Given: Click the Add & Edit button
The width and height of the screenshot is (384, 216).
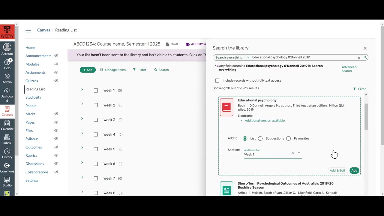Looking at the screenshot, I should tap(337, 170).
